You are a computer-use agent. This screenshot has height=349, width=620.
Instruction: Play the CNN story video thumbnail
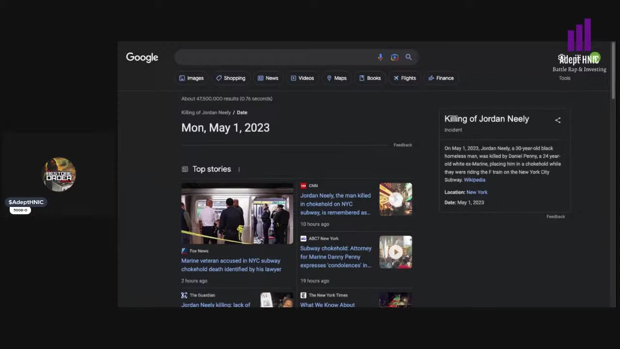pyautogui.click(x=396, y=199)
